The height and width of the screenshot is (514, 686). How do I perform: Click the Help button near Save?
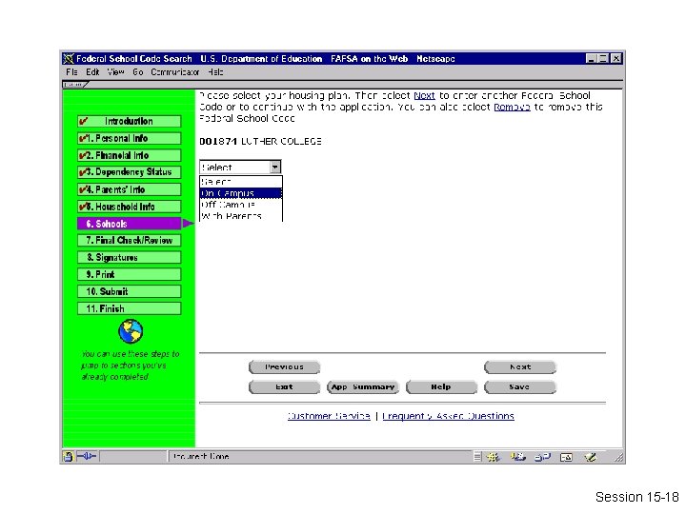coord(441,386)
